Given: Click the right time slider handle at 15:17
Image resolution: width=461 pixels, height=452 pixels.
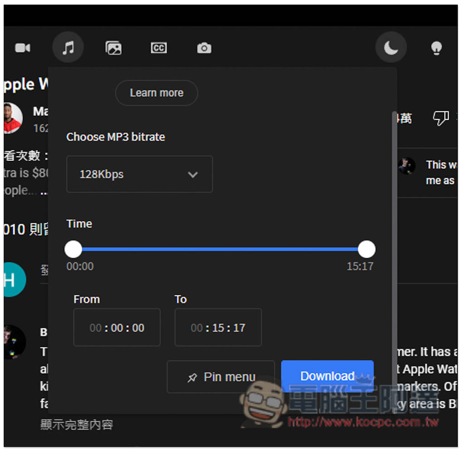Looking at the screenshot, I should point(366,249).
